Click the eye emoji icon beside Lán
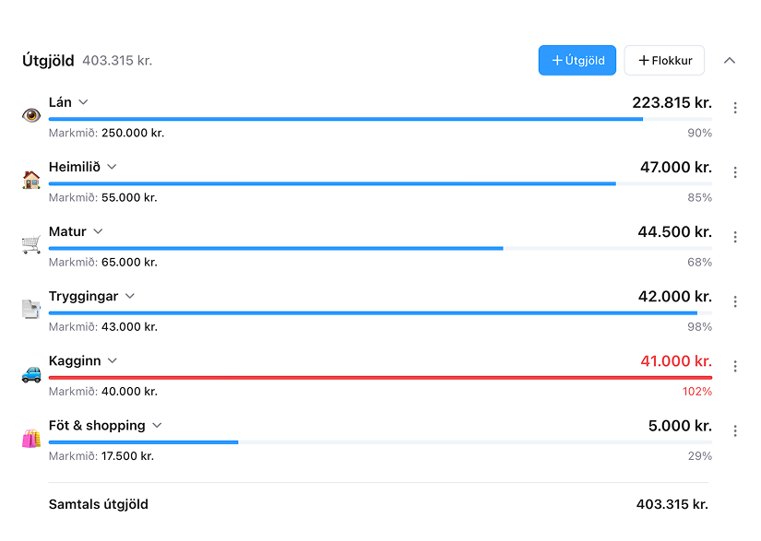Screen dimensions: 761x541 click(32, 115)
